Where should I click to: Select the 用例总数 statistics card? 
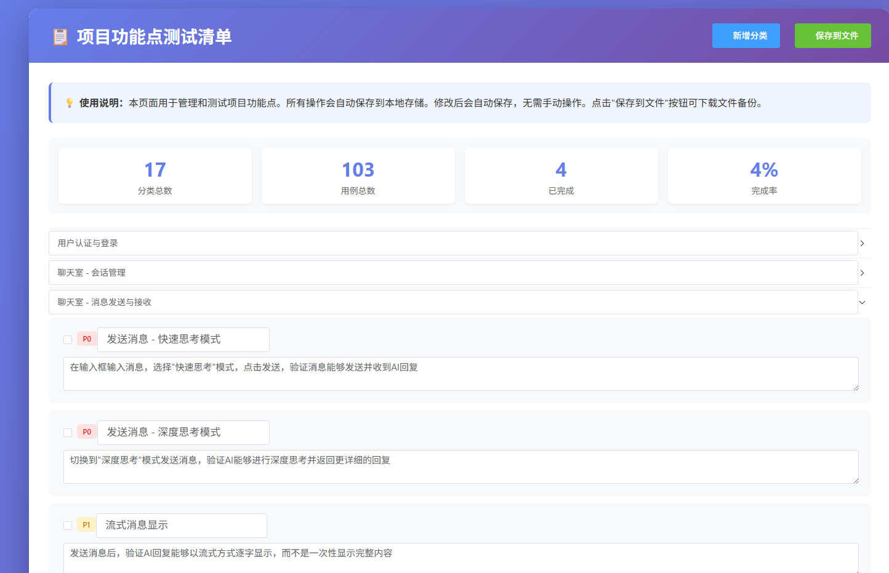(358, 175)
